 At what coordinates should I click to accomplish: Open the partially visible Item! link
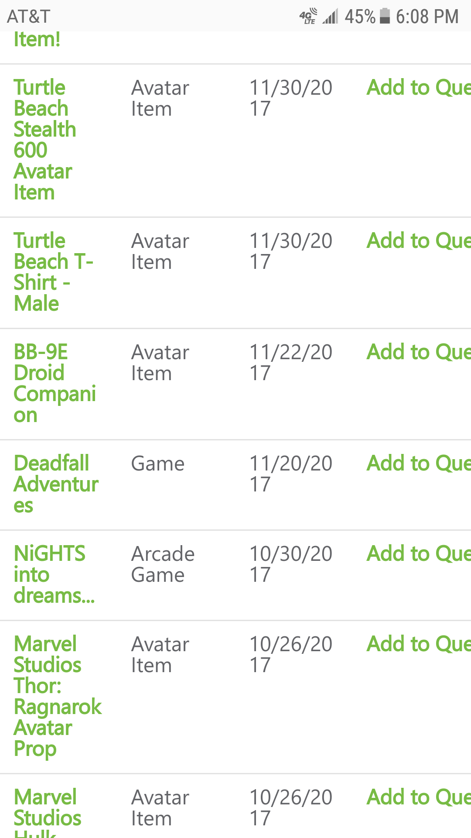37,39
